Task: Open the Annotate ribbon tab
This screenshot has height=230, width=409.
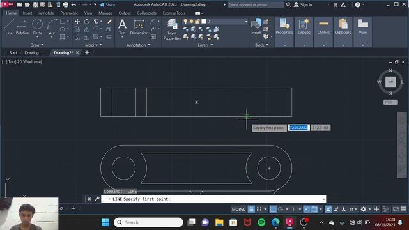Action: click(46, 13)
